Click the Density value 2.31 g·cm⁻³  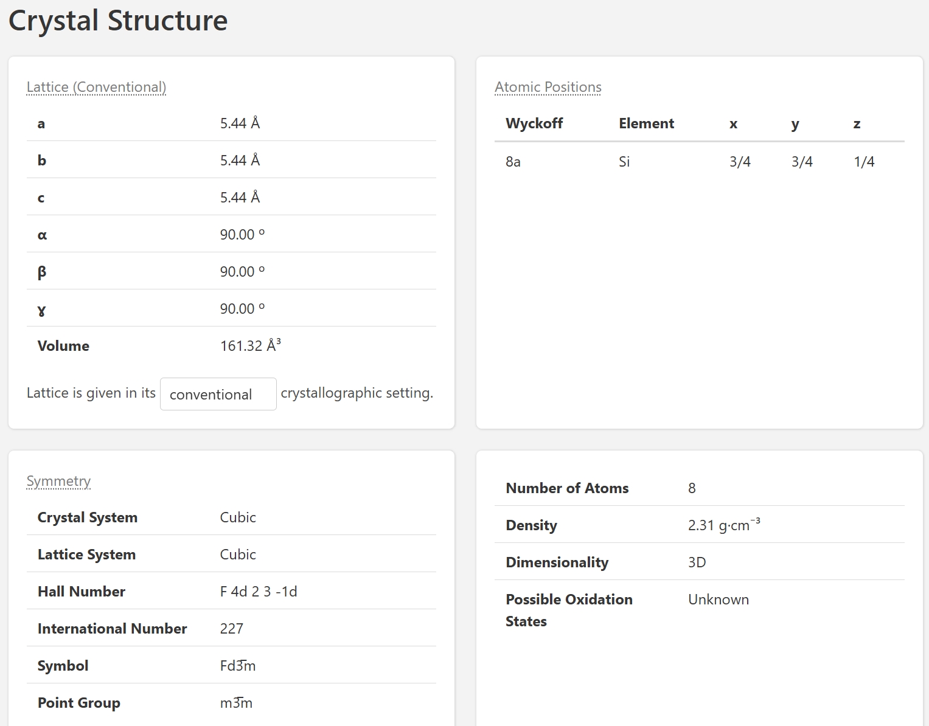point(723,525)
